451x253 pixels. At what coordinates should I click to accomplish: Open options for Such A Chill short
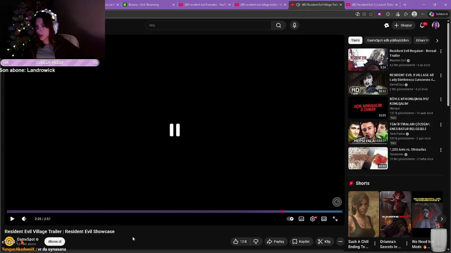click(375, 243)
